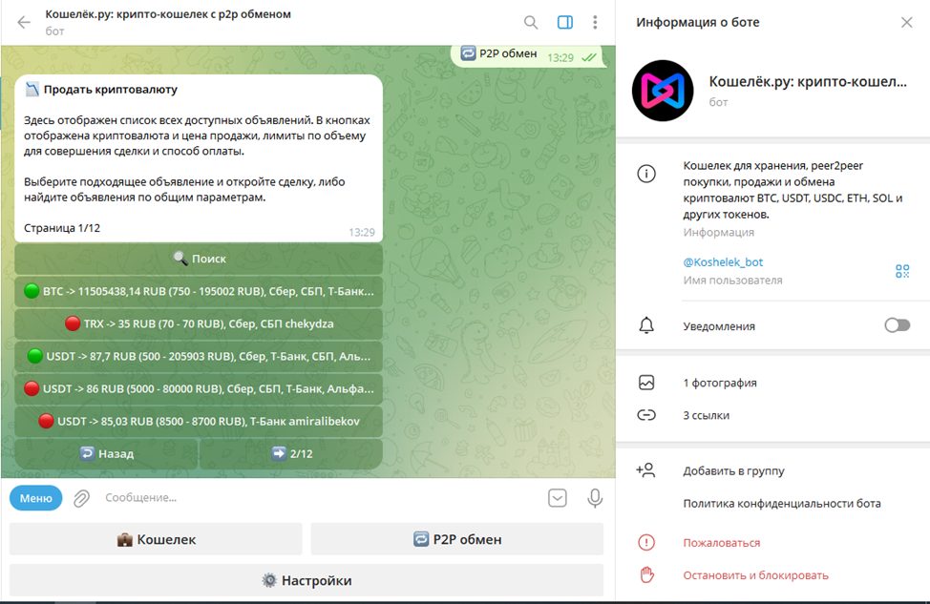The height and width of the screenshot is (604, 930).
Task: Click the microphone voice icon
Action: [595, 498]
